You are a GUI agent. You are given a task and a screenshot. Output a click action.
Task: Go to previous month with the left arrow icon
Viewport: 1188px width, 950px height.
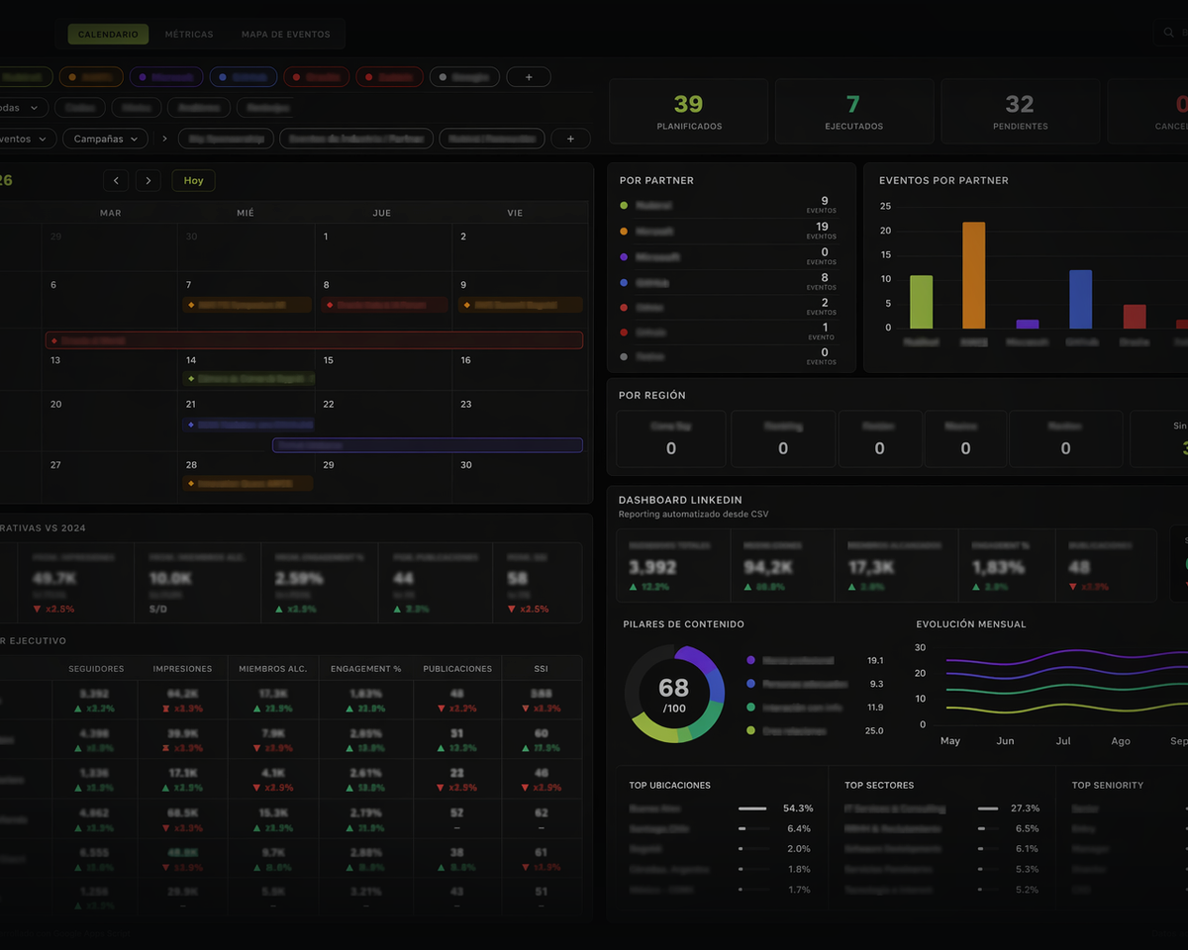coord(116,180)
